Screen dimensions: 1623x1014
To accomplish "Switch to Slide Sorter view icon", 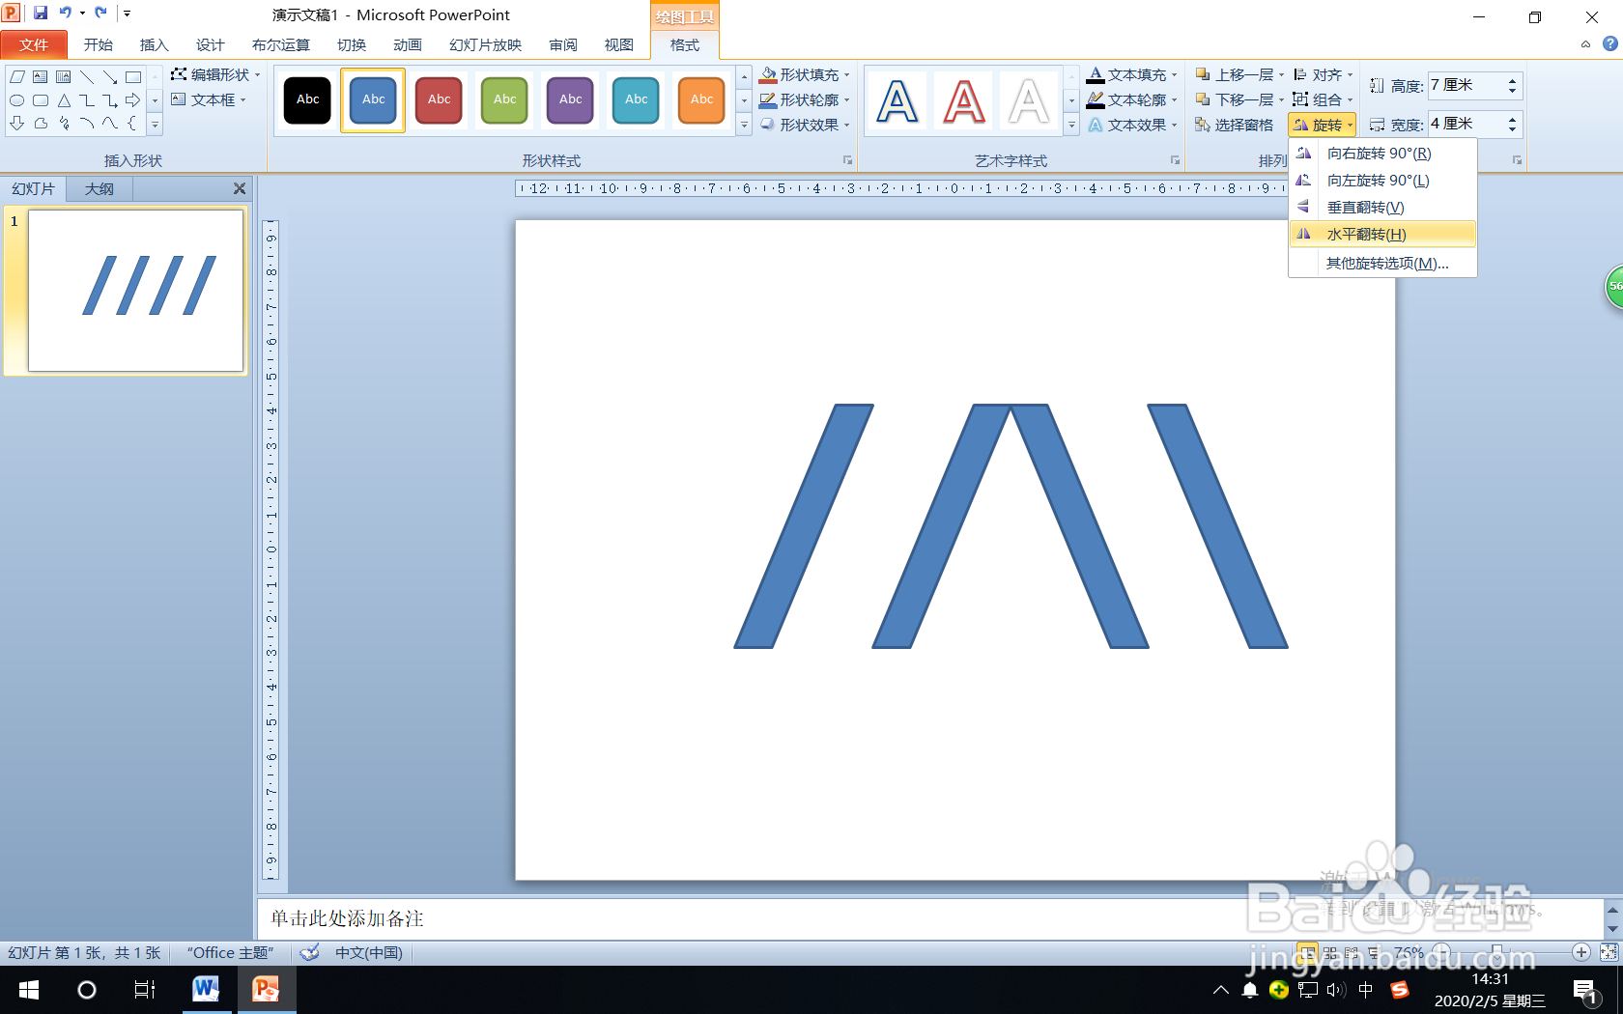I will pyautogui.click(x=1330, y=953).
